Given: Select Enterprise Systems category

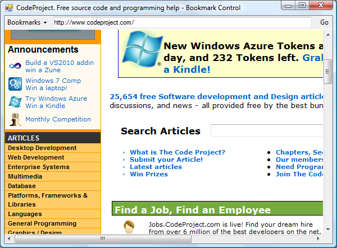Looking at the screenshot, I should point(53,167).
